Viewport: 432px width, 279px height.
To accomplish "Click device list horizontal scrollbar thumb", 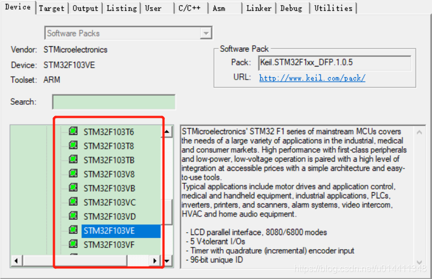I will (x=75, y=261).
